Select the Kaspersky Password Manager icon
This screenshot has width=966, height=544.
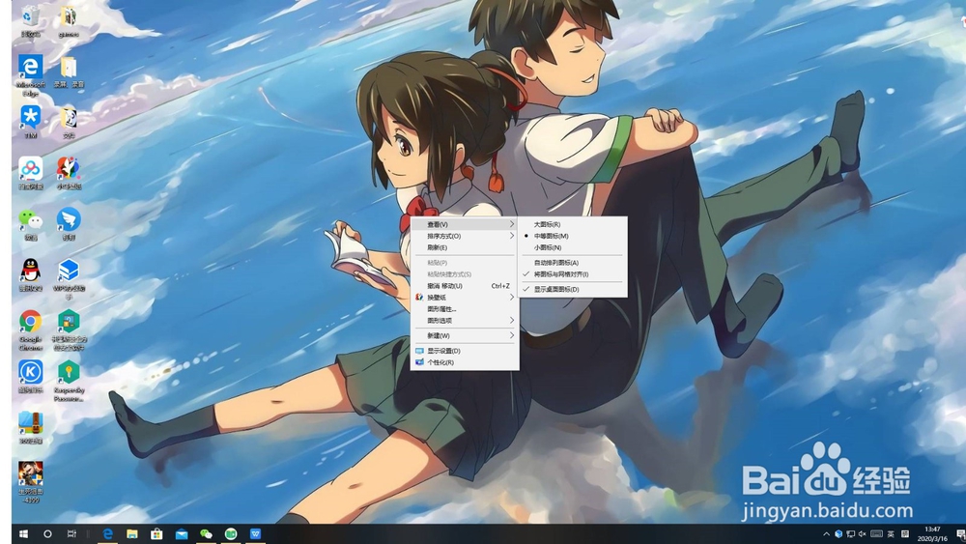(69, 381)
